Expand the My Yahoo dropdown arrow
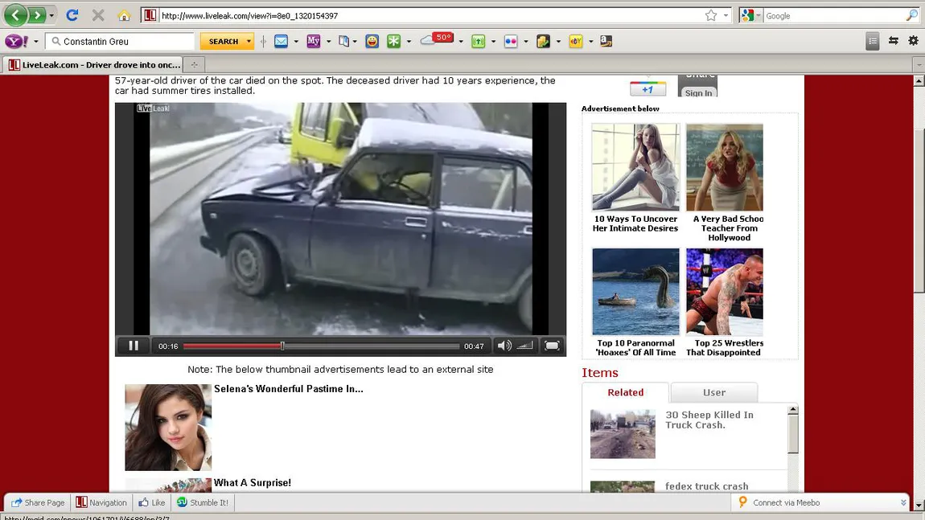The image size is (925, 520). click(329, 42)
